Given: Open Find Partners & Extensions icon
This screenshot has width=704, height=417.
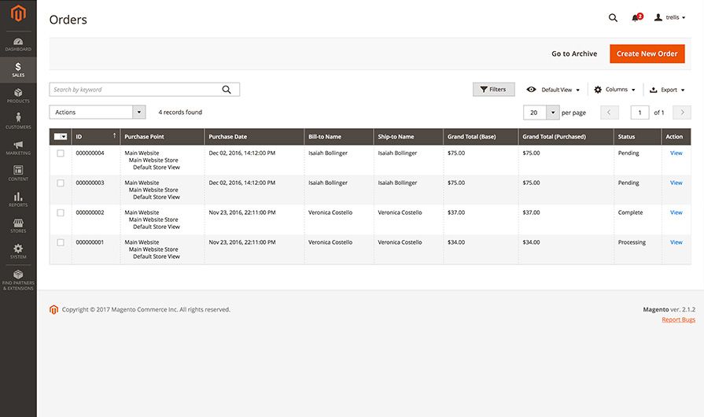Looking at the screenshot, I should 18,280.
